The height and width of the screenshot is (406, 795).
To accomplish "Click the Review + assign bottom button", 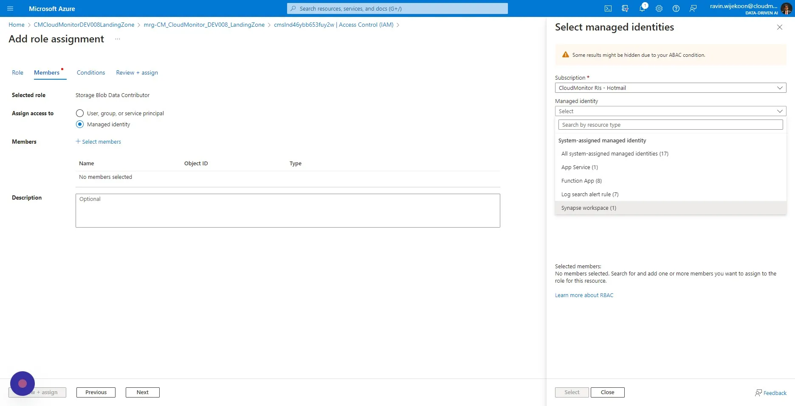I will (x=37, y=392).
